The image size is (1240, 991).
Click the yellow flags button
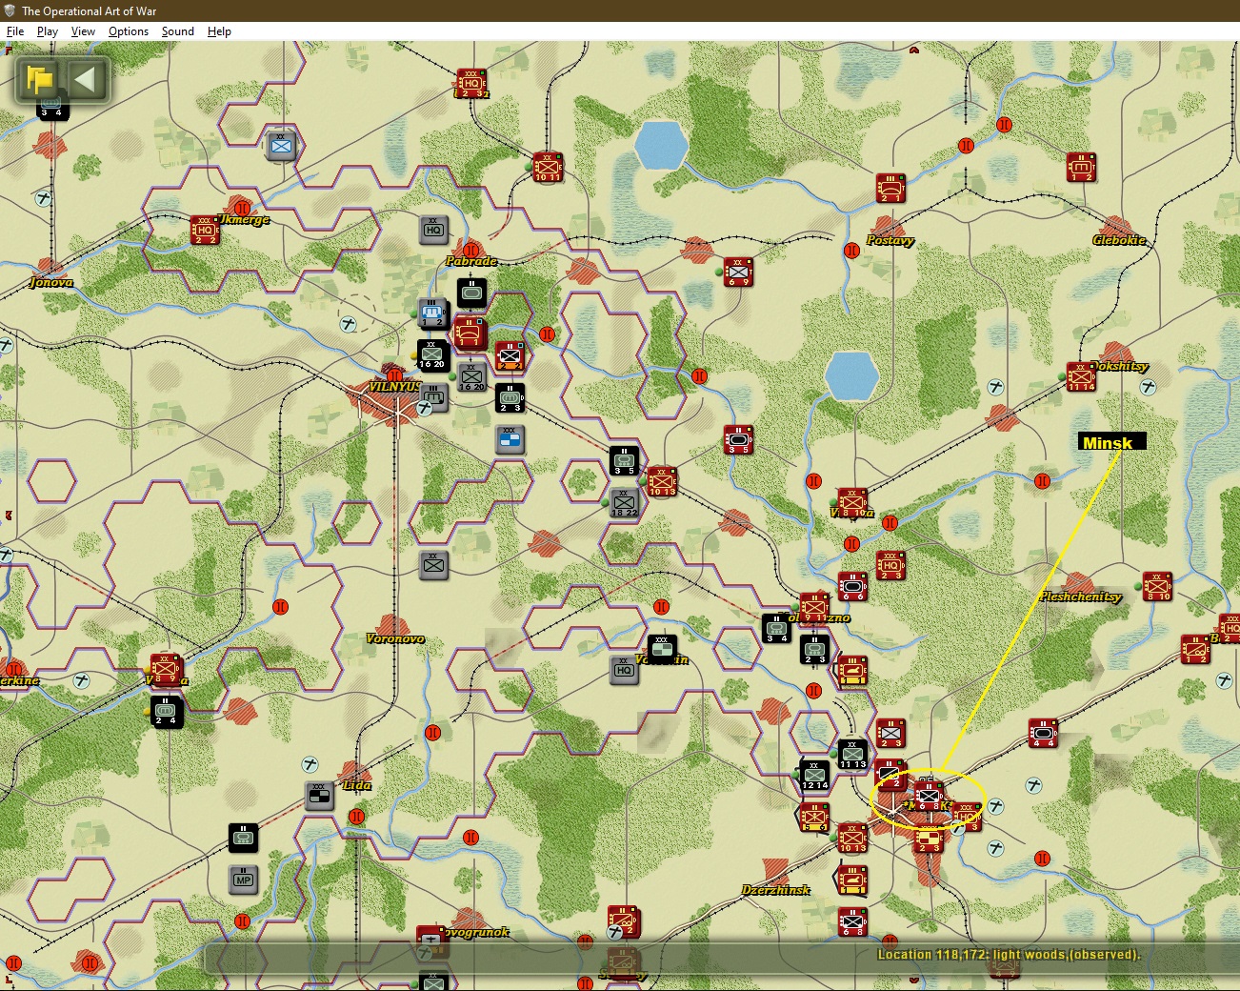coord(40,79)
